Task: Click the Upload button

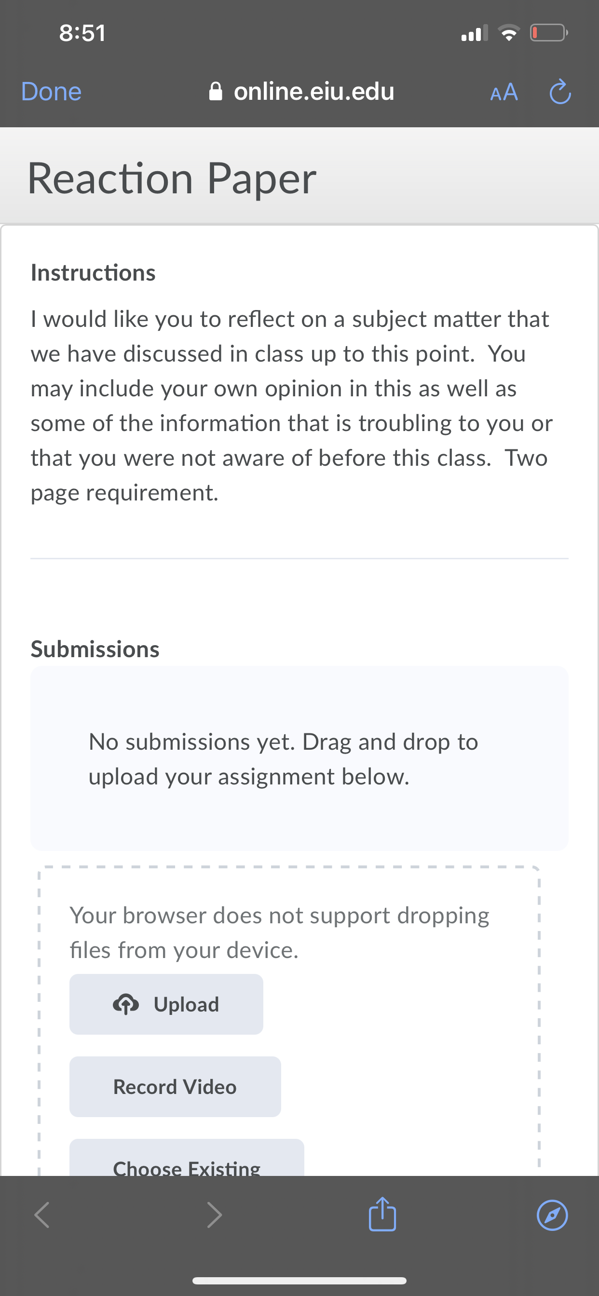Action: (166, 1004)
